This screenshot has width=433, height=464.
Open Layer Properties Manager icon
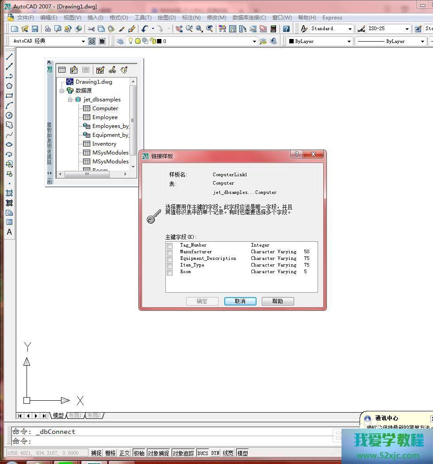tap(120, 41)
